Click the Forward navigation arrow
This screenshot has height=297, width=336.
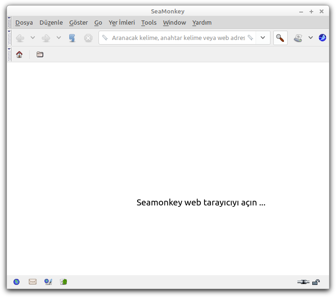(x=46, y=38)
